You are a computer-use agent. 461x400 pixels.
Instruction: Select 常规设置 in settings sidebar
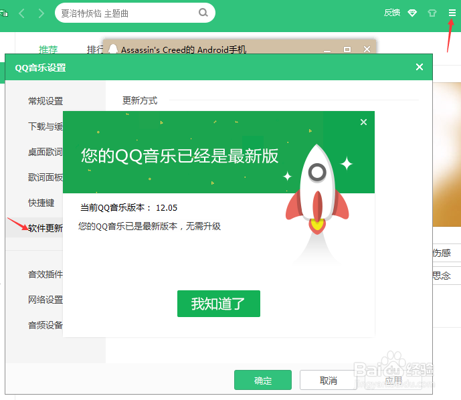pos(45,101)
